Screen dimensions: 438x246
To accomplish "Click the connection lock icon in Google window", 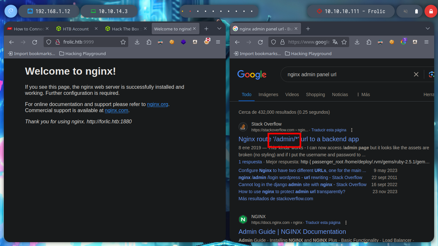I will [x=282, y=42].
